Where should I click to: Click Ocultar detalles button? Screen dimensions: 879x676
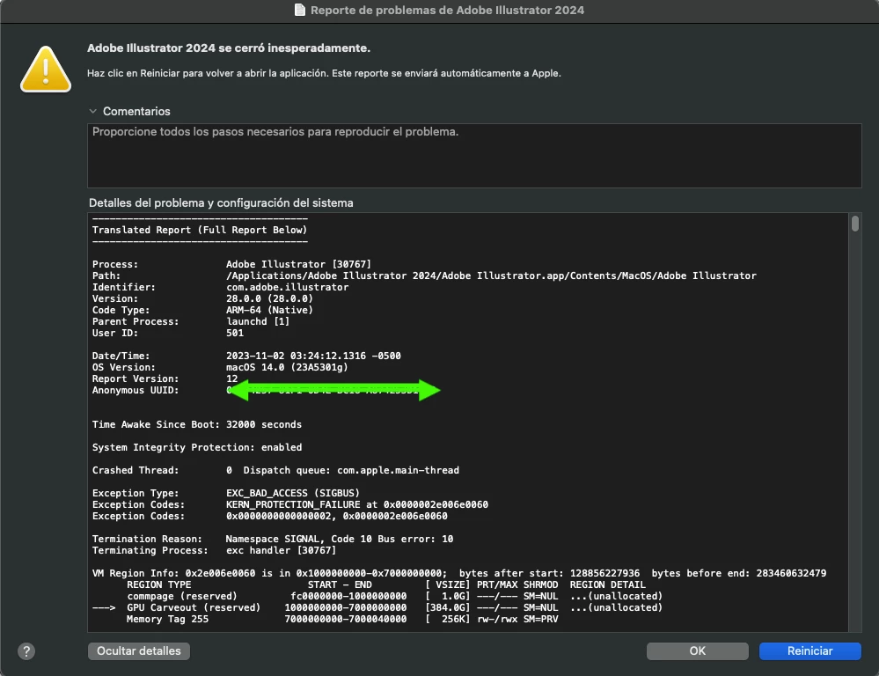coord(138,650)
